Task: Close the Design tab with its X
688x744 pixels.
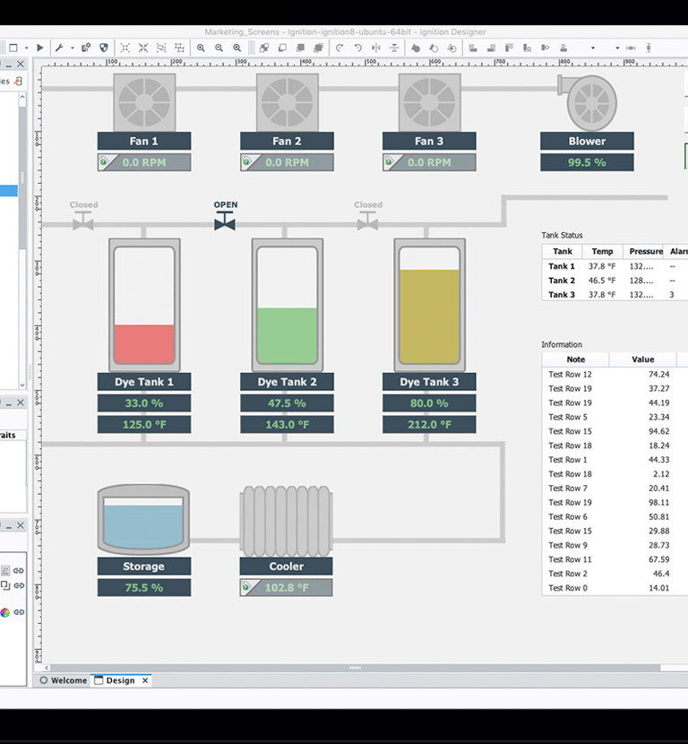Action: click(145, 680)
